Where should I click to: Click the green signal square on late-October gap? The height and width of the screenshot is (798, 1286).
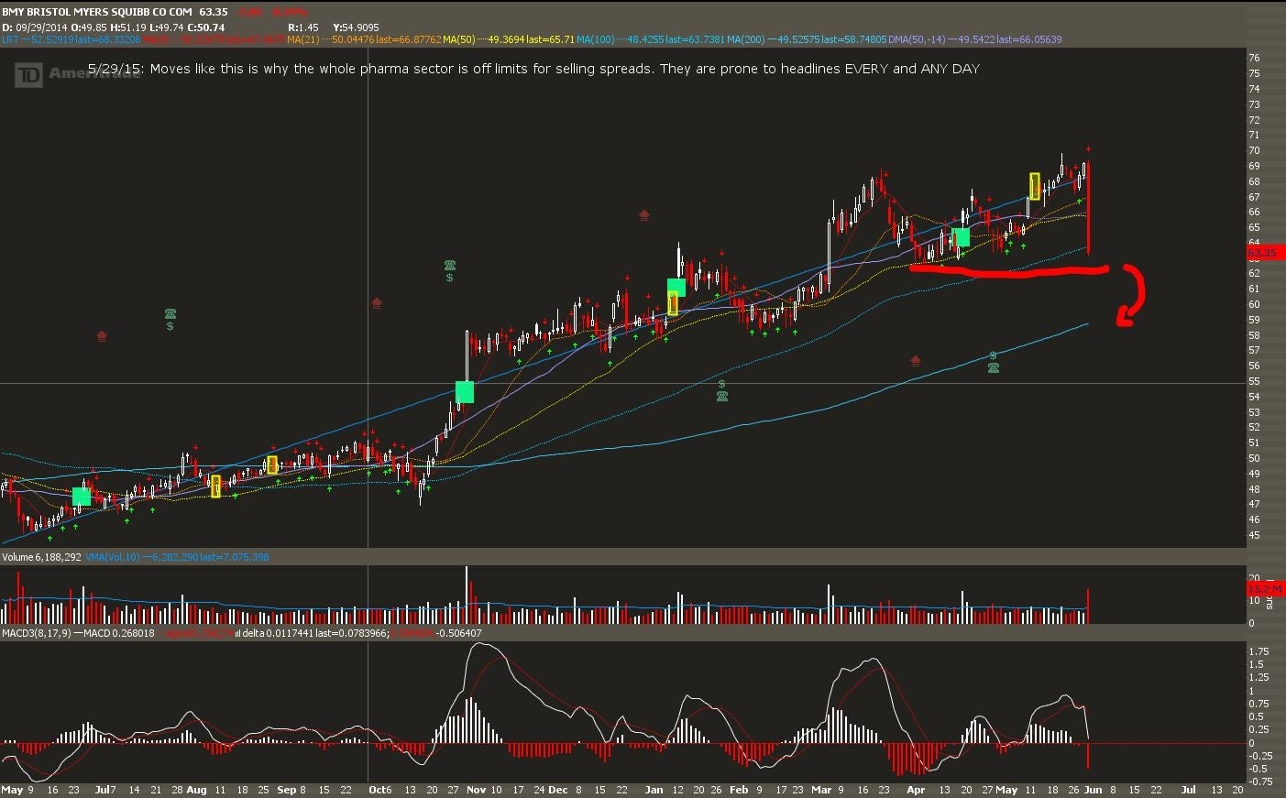[465, 392]
